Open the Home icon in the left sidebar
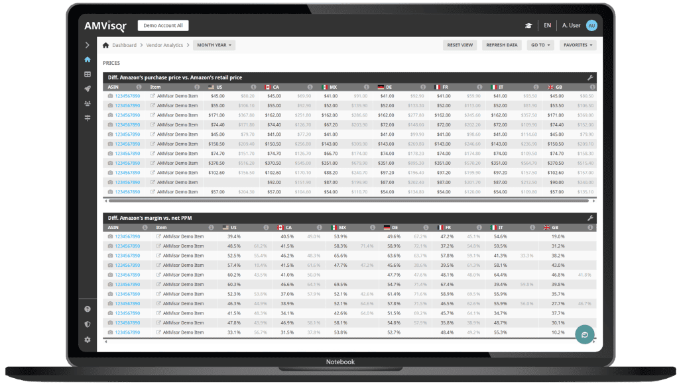This screenshot has height=386, width=679. click(87, 59)
